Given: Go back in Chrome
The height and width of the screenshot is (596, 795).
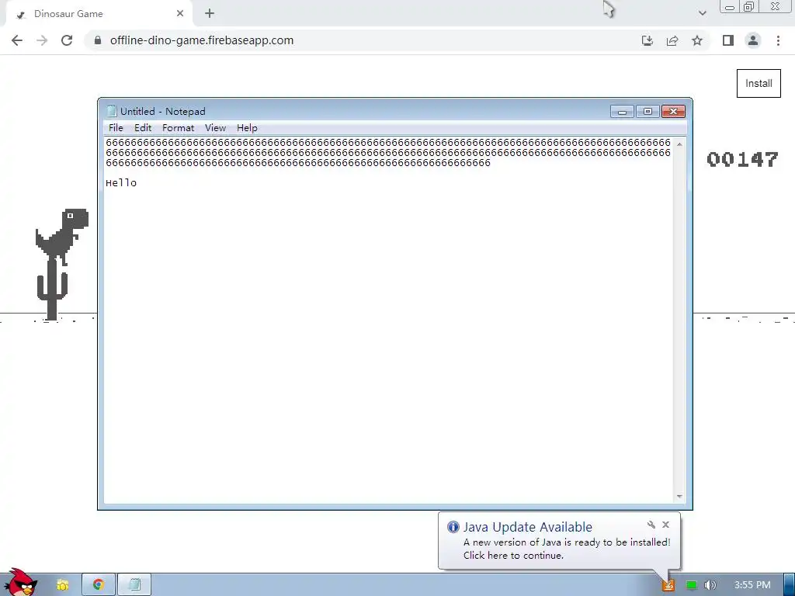Looking at the screenshot, I should tap(17, 40).
